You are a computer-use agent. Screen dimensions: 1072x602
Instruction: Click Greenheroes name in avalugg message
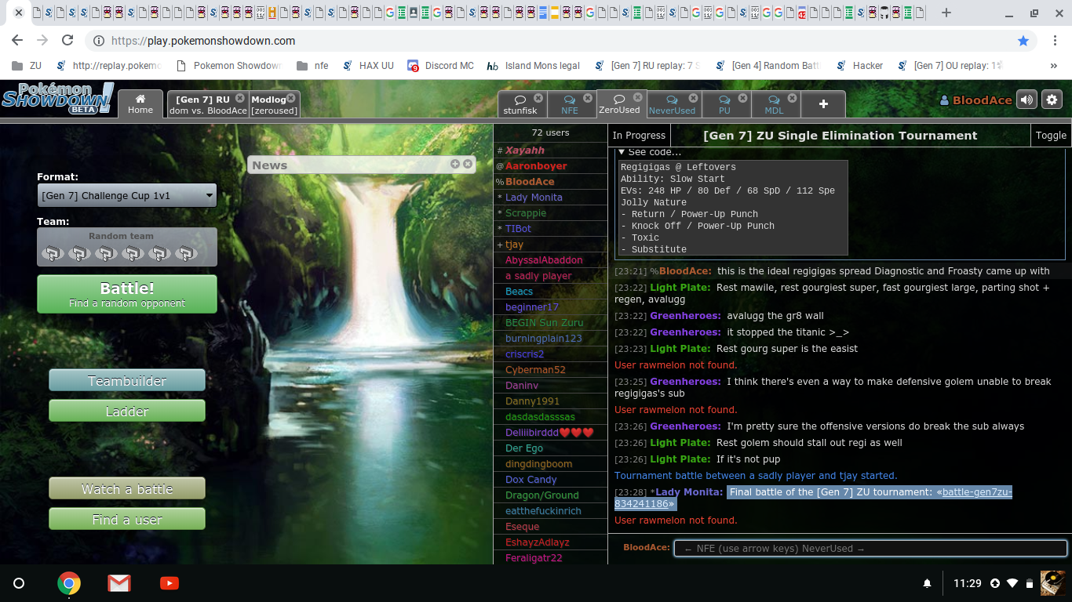(x=685, y=316)
